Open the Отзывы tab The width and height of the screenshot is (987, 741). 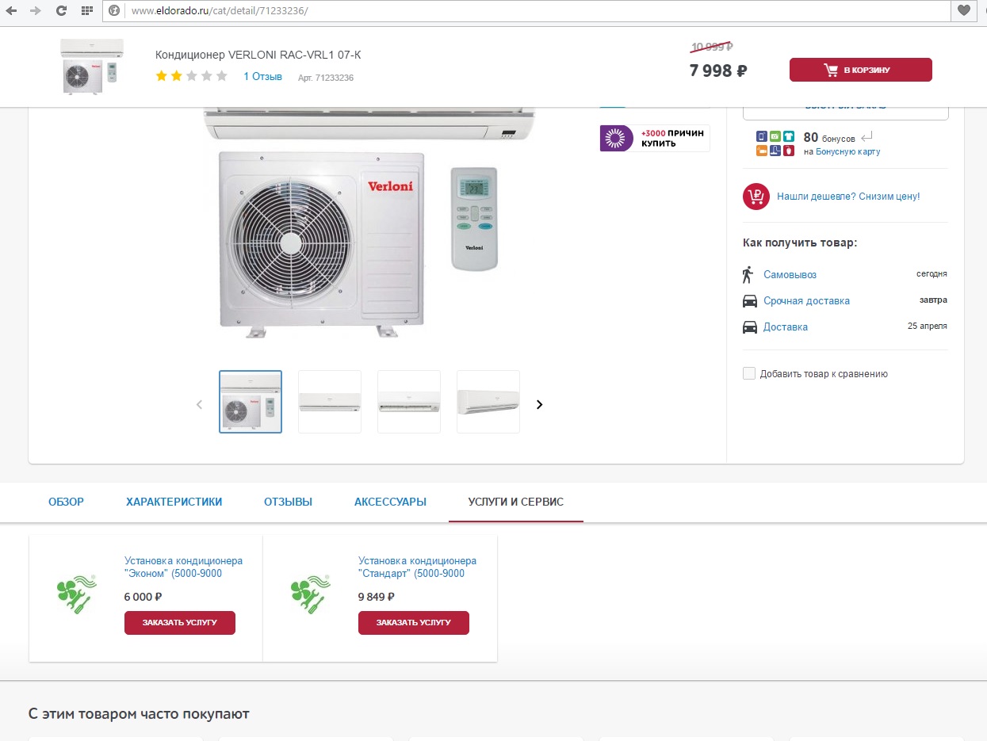tap(288, 502)
